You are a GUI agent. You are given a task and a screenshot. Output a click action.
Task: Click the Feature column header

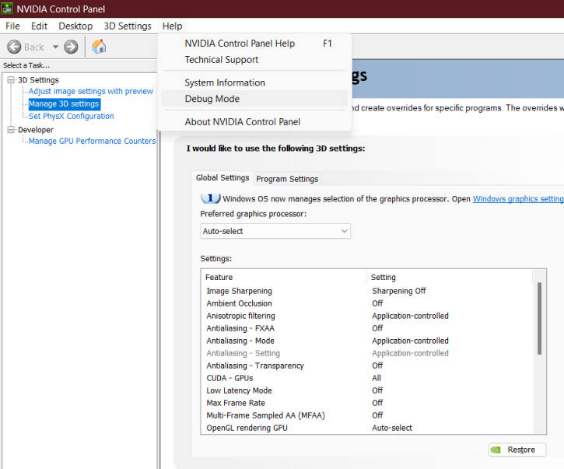(x=283, y=278)
